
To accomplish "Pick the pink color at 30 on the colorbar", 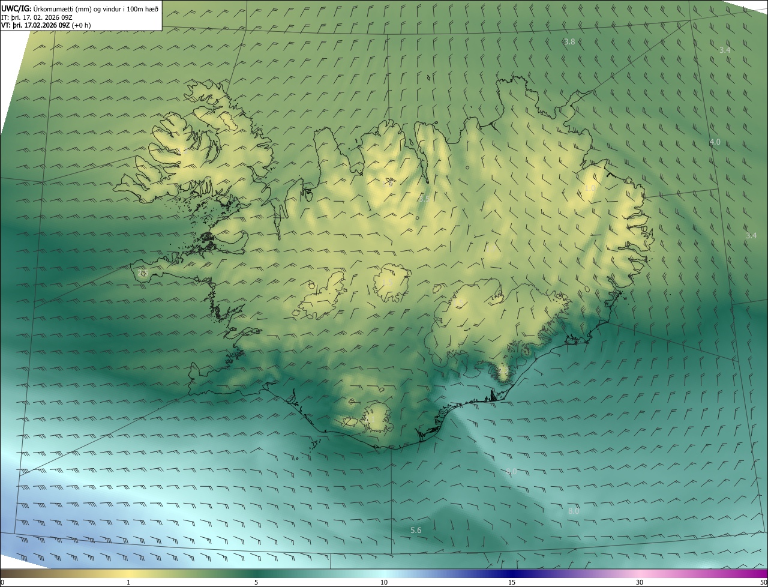I will point(640,574).
